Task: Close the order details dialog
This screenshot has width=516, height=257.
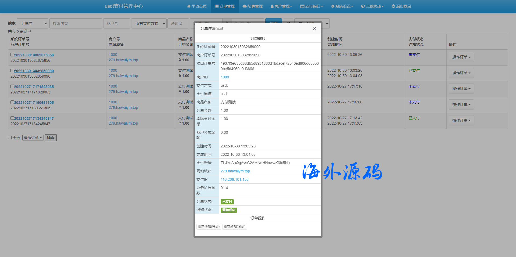Action: click(x=314, y=29)
